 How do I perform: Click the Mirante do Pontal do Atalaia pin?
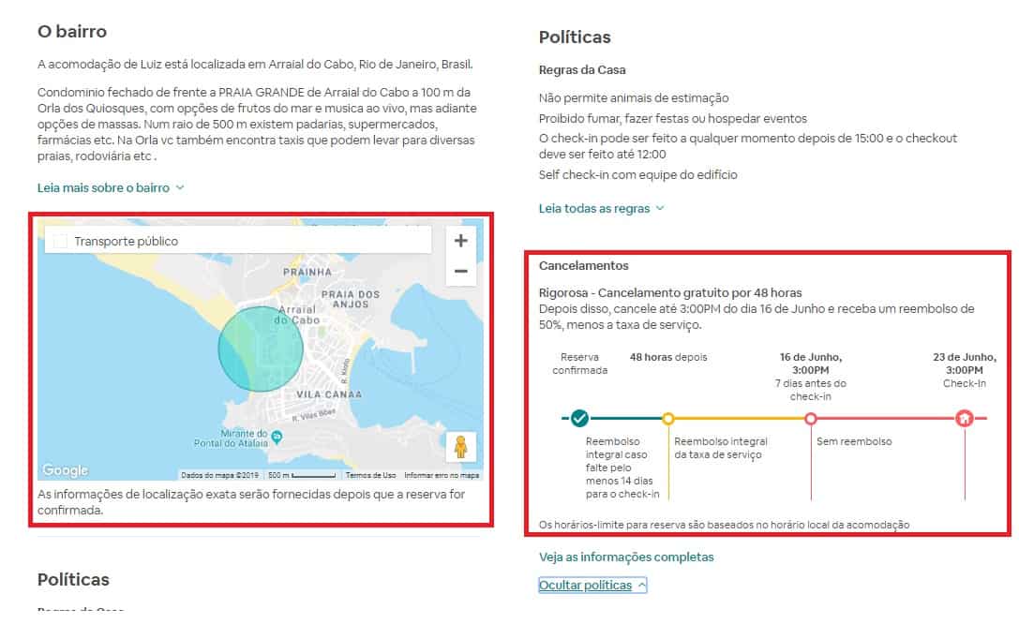coord(277,437)
